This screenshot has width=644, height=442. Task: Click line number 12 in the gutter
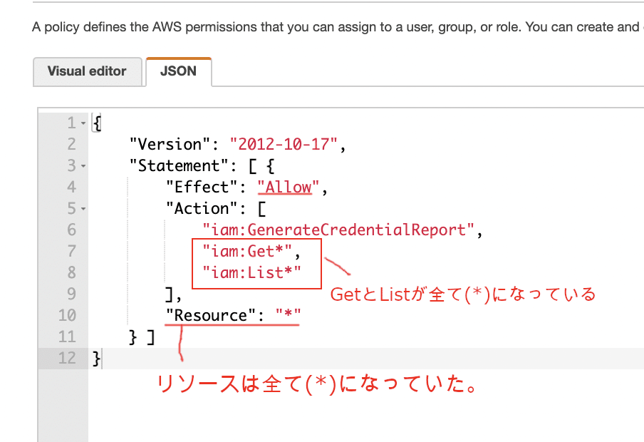67,358
